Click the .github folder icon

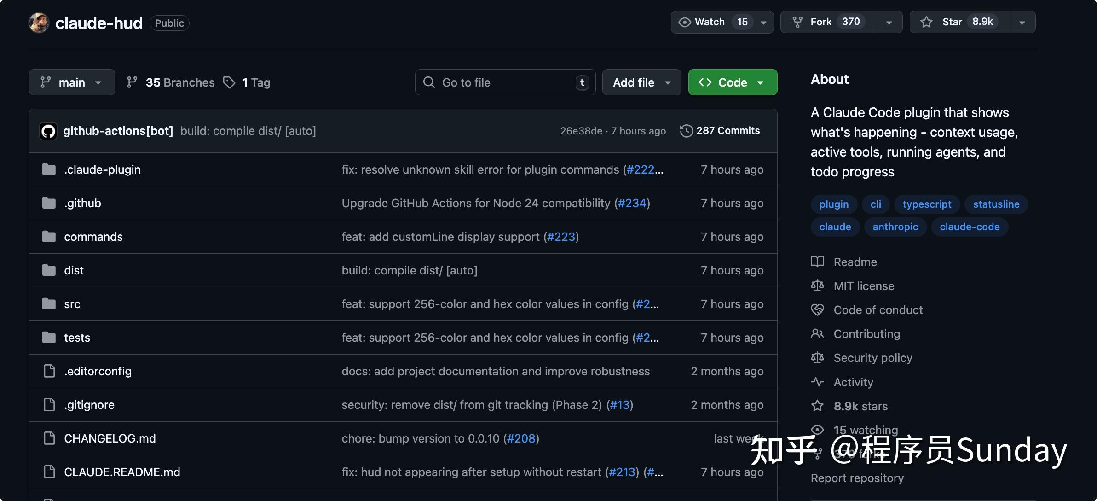[x=49, y=203]
